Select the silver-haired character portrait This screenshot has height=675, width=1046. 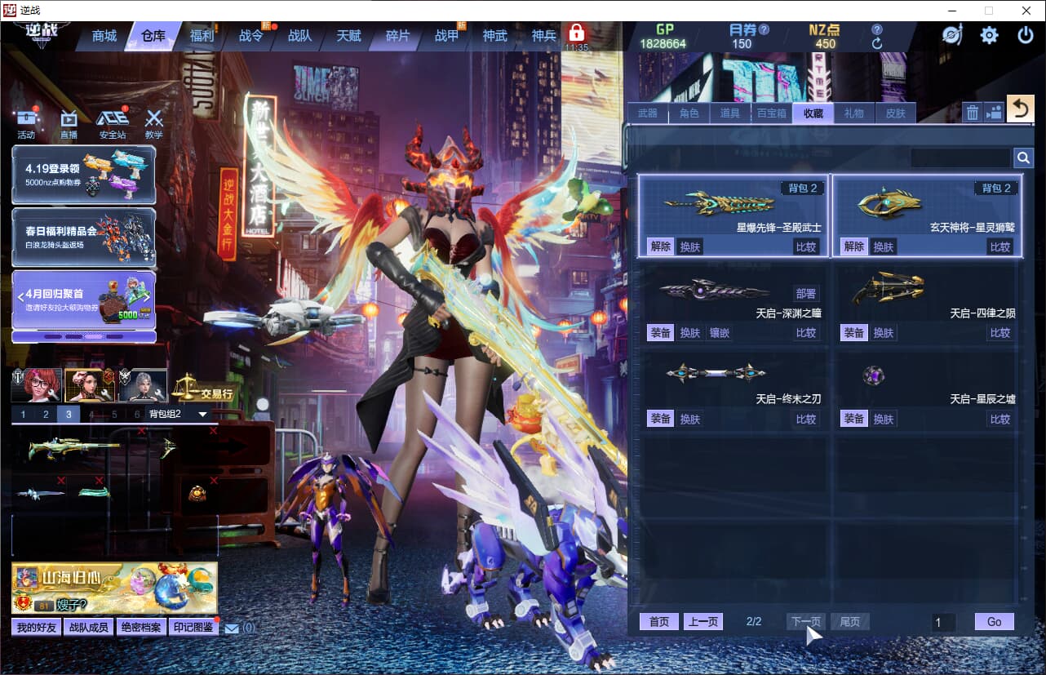coord(142,385)
